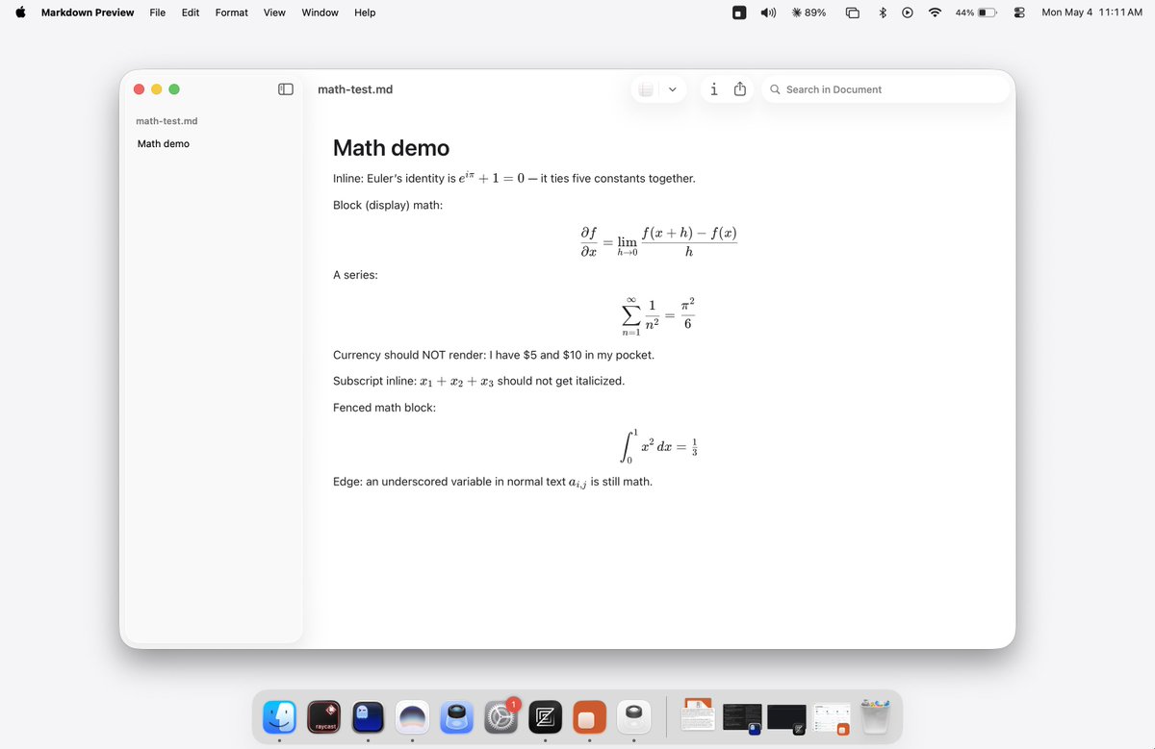Show document info with the i icon
Image resolution: width=1155 pixels, height=749 pixels.
713,89
